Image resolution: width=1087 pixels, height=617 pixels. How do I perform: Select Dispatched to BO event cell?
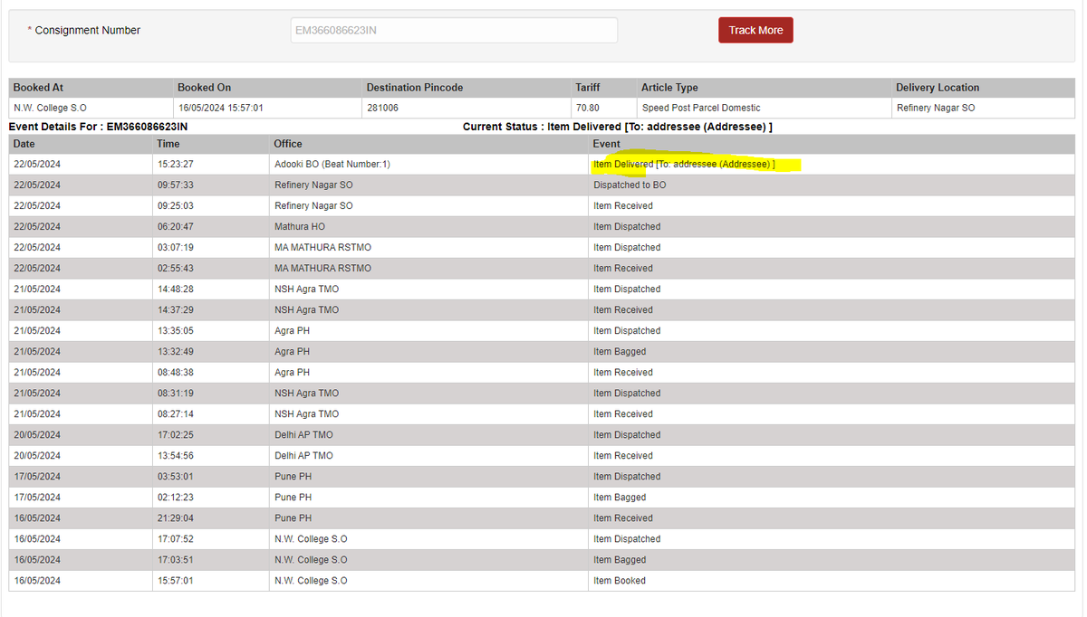pos(832,185)
